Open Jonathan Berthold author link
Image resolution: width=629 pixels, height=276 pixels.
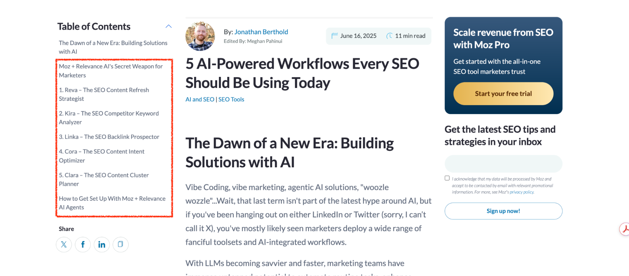tap(261, 32)
